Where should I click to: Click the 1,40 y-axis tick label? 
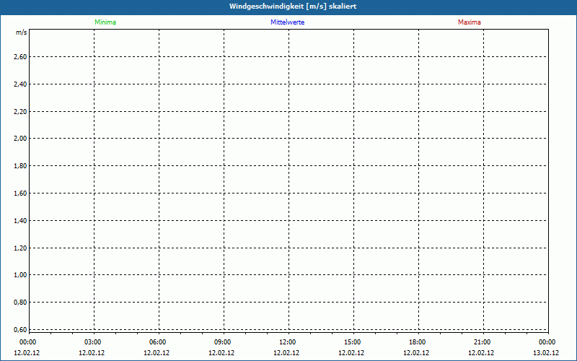pyautogui.click(x=20, y=220)
